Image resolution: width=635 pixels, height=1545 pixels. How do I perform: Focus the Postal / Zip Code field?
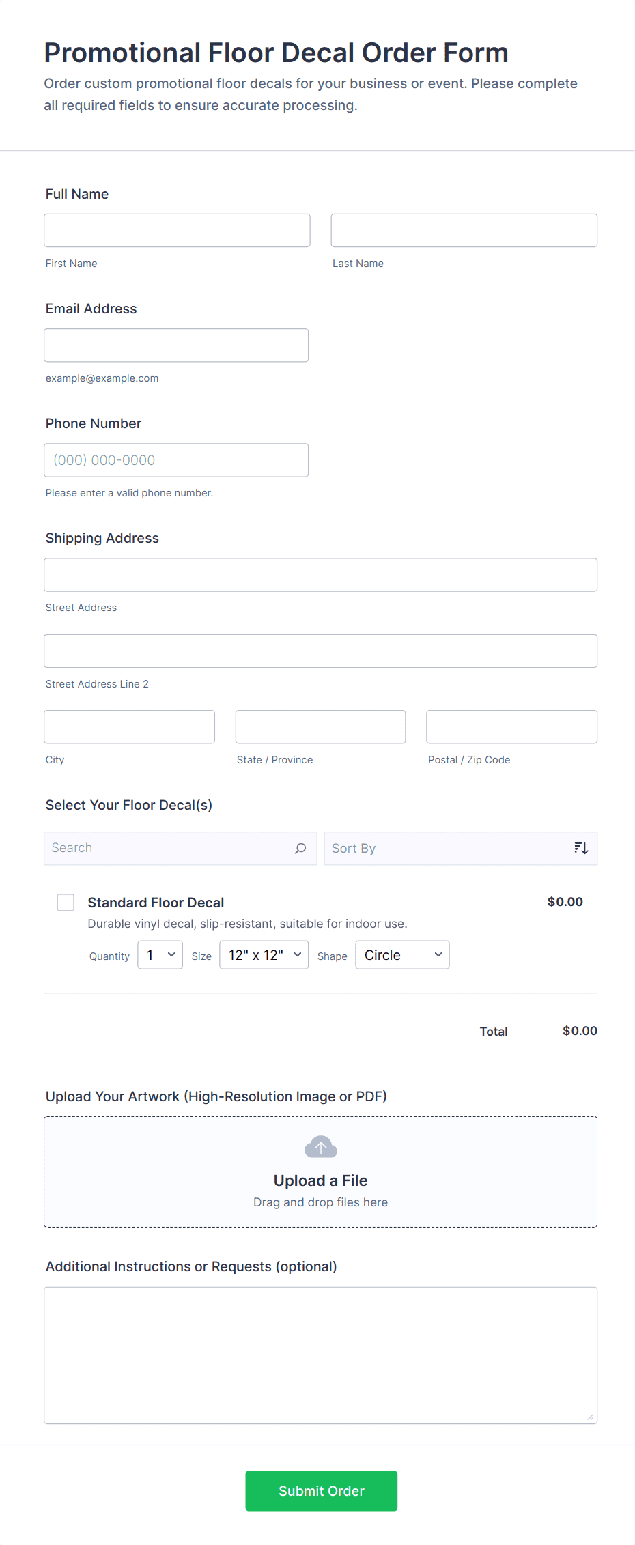click(x=511, y=727)
